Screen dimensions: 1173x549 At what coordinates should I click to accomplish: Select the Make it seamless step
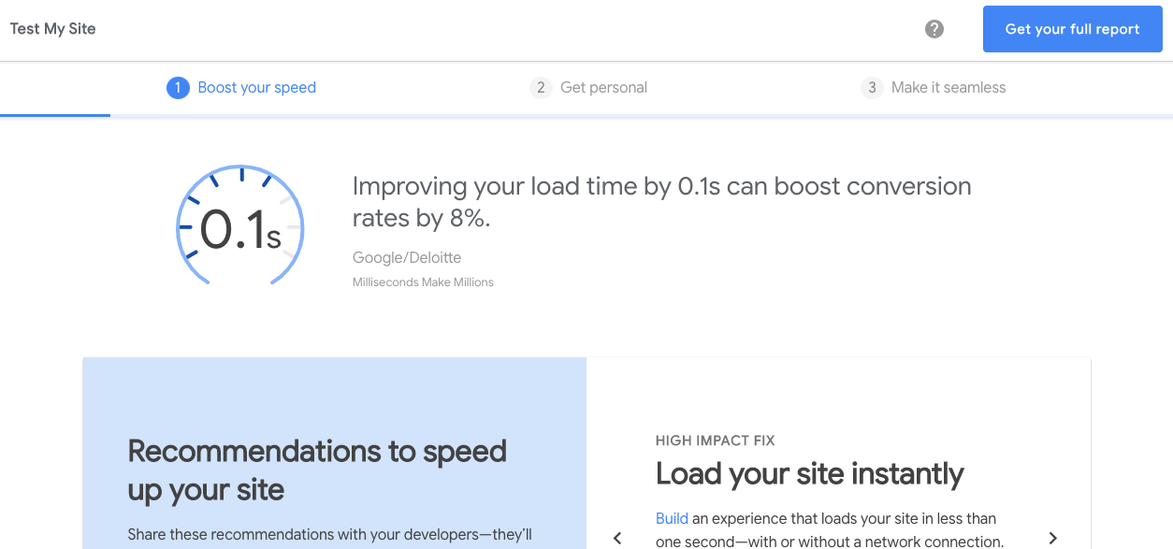point(949,87)
